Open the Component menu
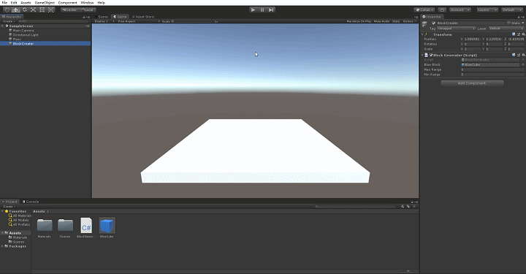This screenshot has width=526, height=274. (67, 2)
